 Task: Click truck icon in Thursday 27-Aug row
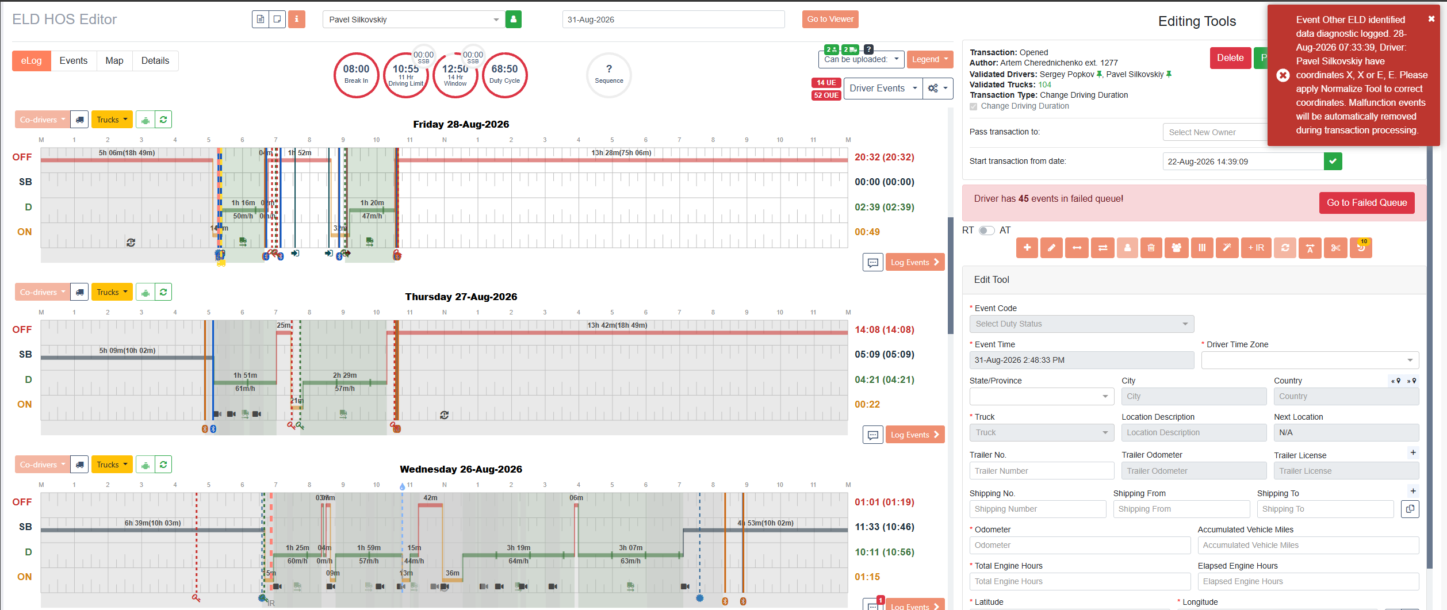80,292
